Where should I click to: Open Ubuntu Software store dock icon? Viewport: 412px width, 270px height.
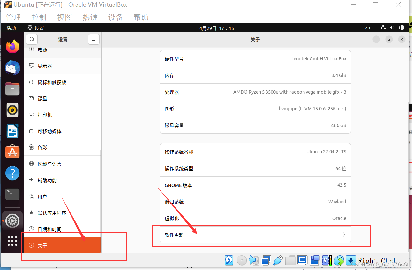(x=12, y=152)
